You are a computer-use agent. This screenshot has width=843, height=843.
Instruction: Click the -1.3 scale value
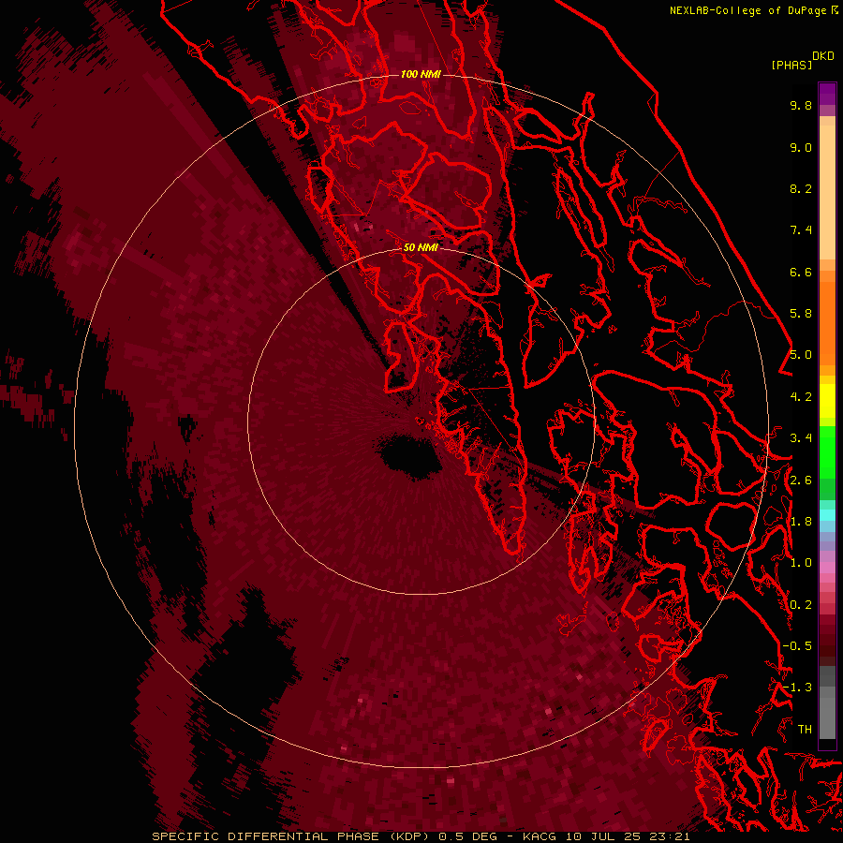797,688
